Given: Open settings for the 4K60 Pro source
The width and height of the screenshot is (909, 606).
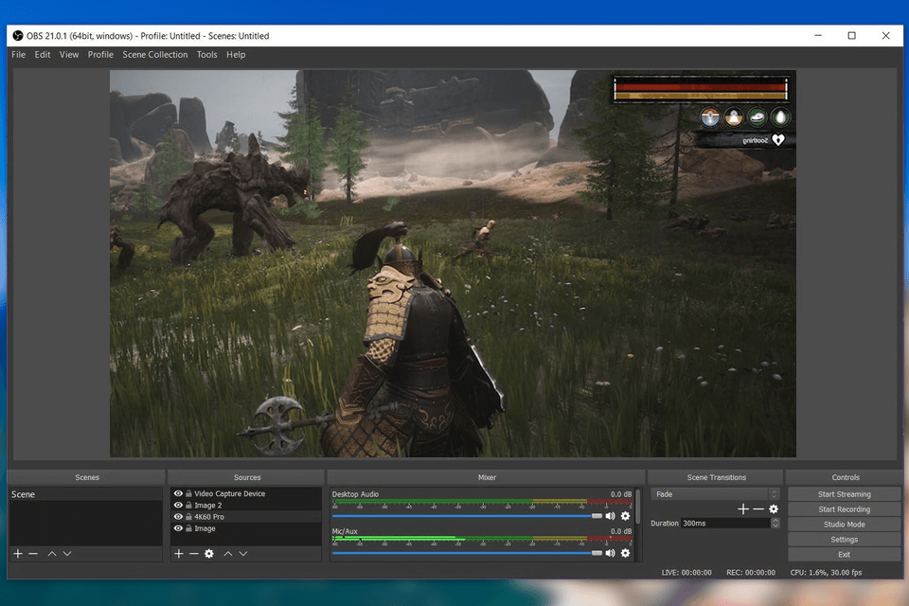Looking at the screenshot, I should click(209, 554).
